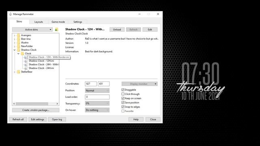Viewport: 260px width, 146px height.
Task: Open the Transparency dropdown set to 0%
Action: pos(97,103)
